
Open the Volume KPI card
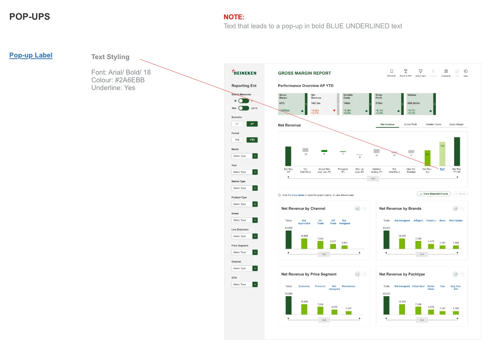tap(421, 104)
